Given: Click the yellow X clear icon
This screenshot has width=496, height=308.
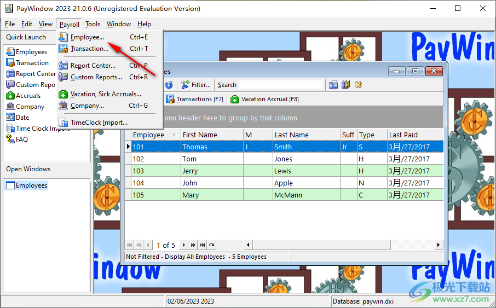Looking at the screenshot, I should (358, 85).
